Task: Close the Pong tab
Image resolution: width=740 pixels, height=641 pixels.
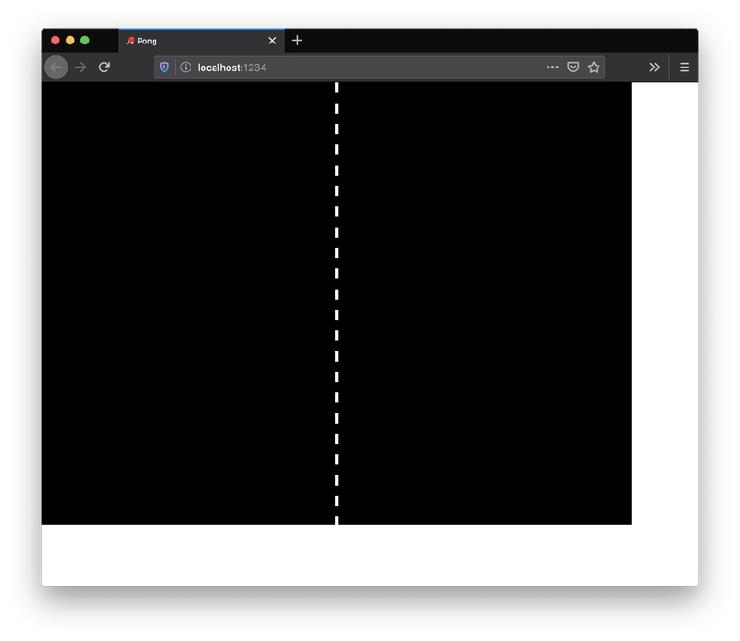Action: [x=272, y=41]
